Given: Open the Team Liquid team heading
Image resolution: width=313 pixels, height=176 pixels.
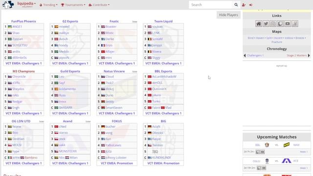Looking at the screenshot, I should (163, 21).
